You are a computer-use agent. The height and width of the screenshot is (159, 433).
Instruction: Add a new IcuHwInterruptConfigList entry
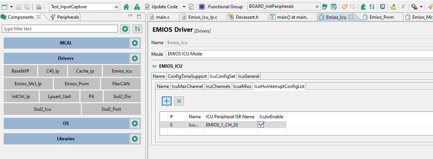pyautogui.click(x=166, y=101)
